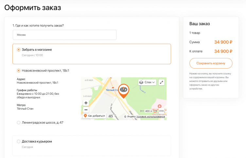
Task: Click the Оформить заказ page heading
Action: coord(33,8)
